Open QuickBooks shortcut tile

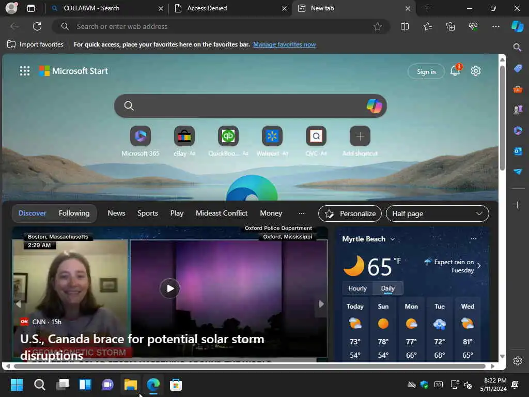coord(228,136)
